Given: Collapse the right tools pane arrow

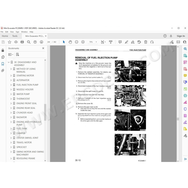Looking at the screenshot, I should pos(185,159).
